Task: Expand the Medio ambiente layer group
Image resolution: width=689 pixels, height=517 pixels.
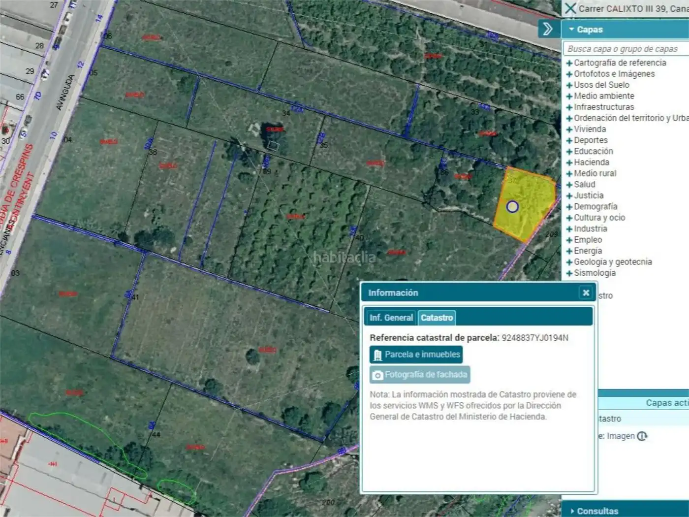Action: (x=600, y=96)
